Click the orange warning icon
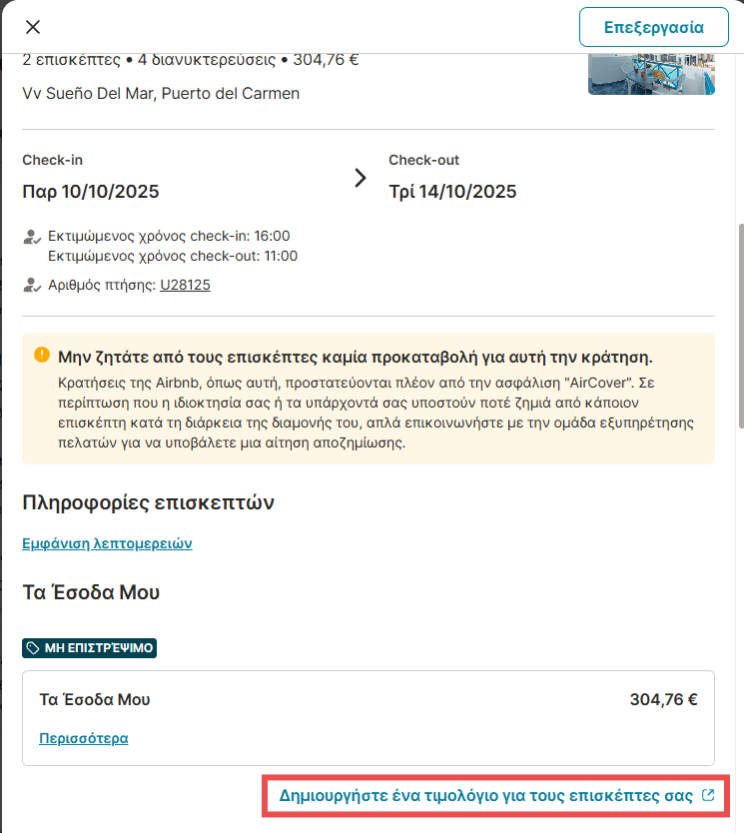This screenshot has width=744, height=833. pyautogui.click(x=41, y=355)
